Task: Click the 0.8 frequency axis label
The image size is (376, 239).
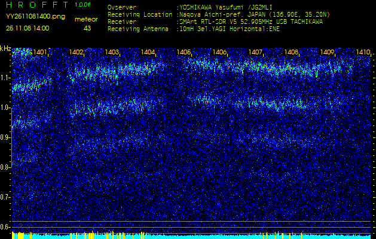Action: click(x=5, y=167)
